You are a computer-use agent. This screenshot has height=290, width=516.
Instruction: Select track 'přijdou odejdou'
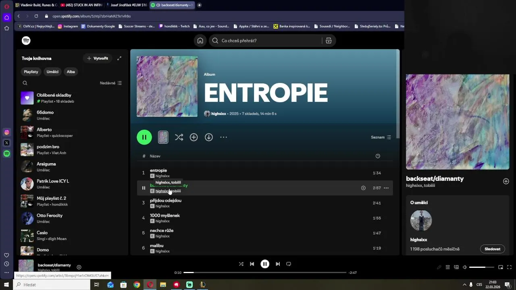pyautogui.click(x=265, y=203)
